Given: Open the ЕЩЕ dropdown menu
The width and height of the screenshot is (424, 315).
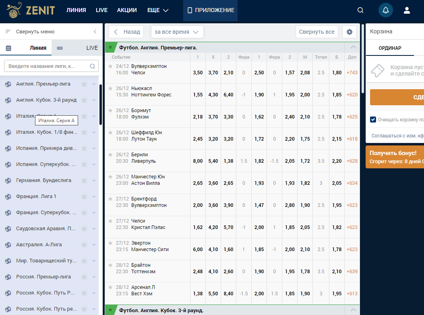Looking at the screenshot, I should pos(158,10).
